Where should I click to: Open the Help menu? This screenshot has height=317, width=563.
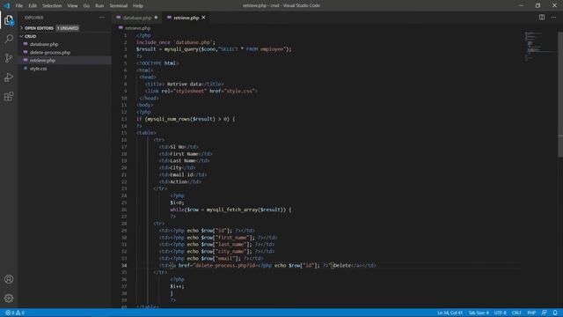point(138,6)
